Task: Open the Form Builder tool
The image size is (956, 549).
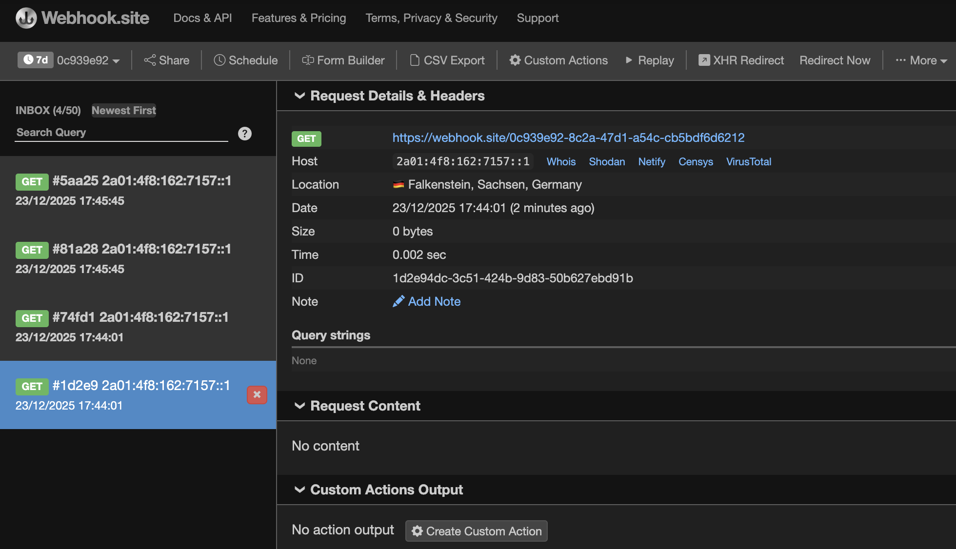Action: (343, 60)
